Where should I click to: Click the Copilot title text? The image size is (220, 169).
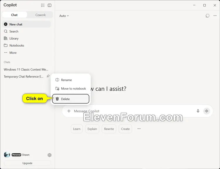(x=10, y=5)
